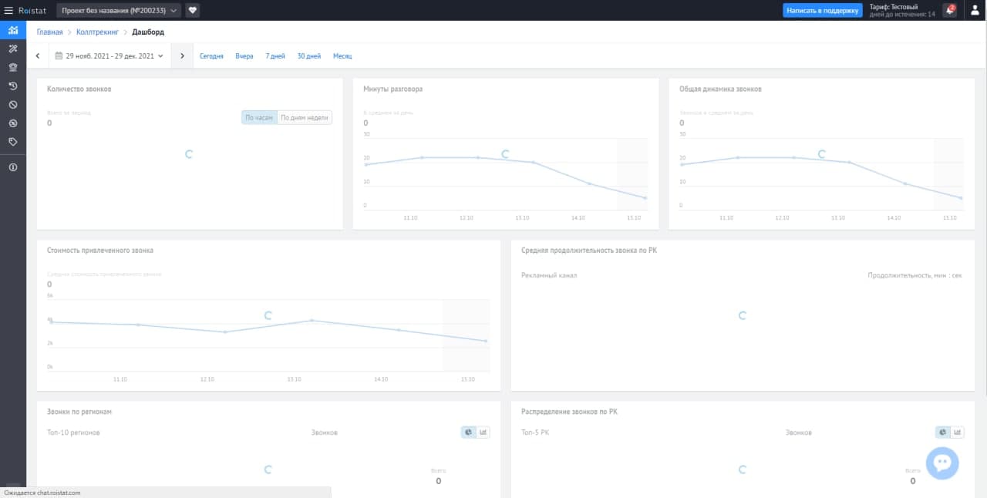
Task: Click the info circle sidebar icon
Action: (13, 167)
